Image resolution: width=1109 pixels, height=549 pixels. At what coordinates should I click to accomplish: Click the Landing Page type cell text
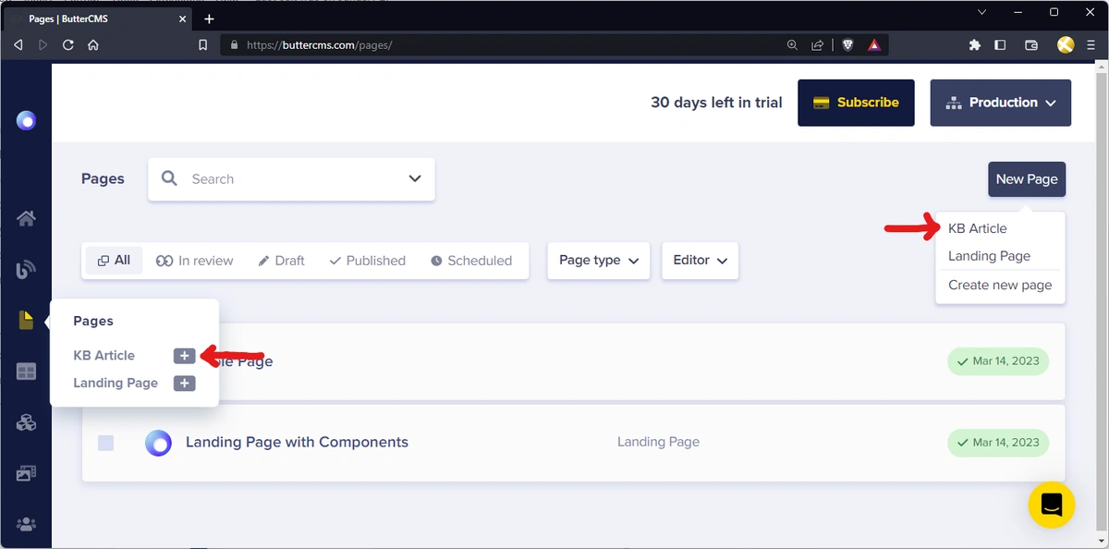click(x=658, y=443)
